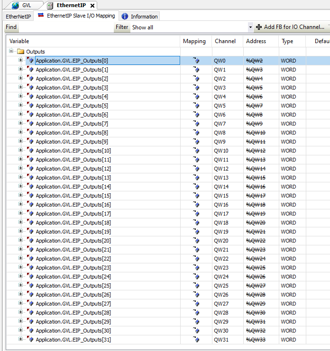This screenshot has height=351, width=330.
Task: Close the EthernetIP editor tab
Action: 92,6
